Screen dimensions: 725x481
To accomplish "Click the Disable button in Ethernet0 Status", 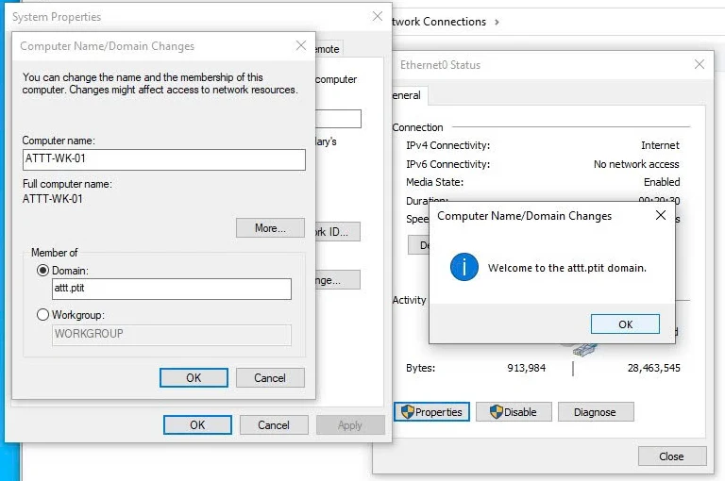I will pos(514,412).
